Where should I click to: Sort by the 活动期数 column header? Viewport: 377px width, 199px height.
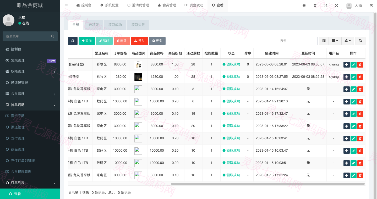(193, 53)
